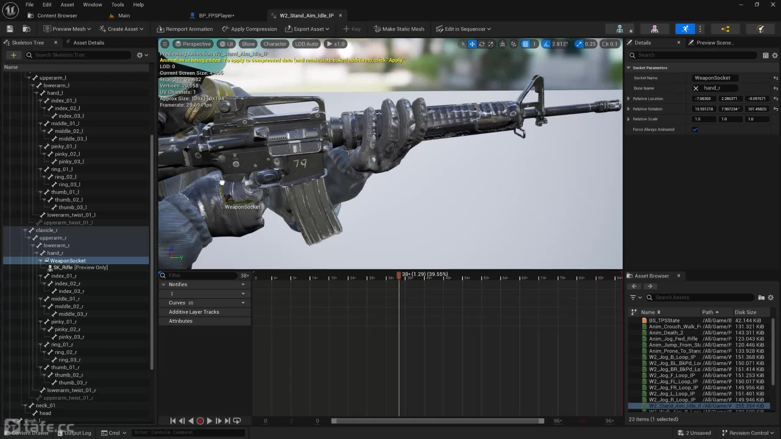Open the Asset menu
Viewport: 781px width, 439px height.
coord(67,4)
